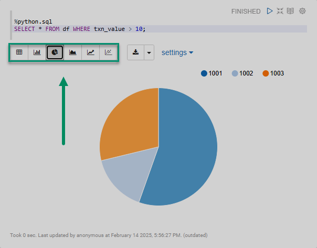Click the book icon to toggle output
317x248 pixels.
click(x=290, y=11)
